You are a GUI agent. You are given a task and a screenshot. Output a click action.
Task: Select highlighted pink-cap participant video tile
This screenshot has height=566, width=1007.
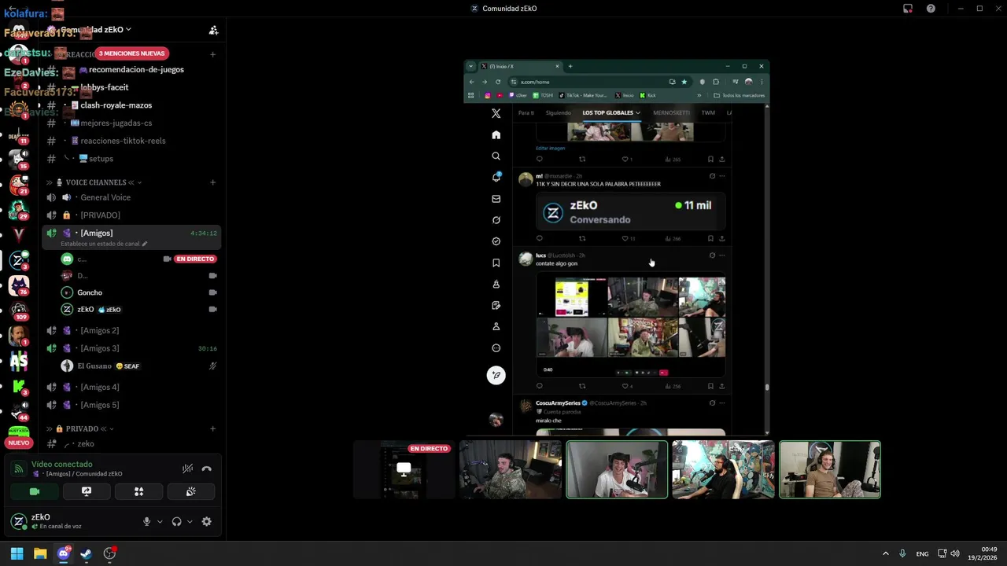tap(617, 470)
